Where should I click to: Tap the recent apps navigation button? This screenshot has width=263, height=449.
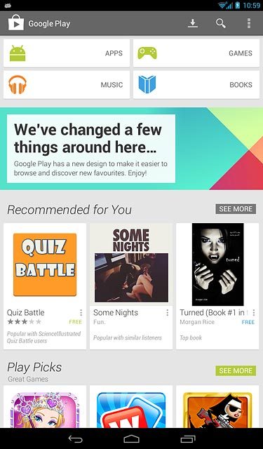click(188, 439)
